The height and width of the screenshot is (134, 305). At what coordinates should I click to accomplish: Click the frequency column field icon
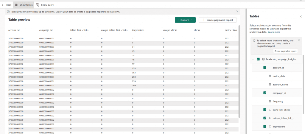[270, 101]
